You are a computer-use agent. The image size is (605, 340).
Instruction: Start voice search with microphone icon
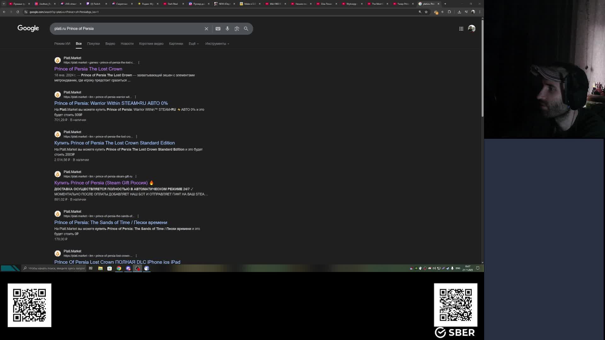[227, 29]
